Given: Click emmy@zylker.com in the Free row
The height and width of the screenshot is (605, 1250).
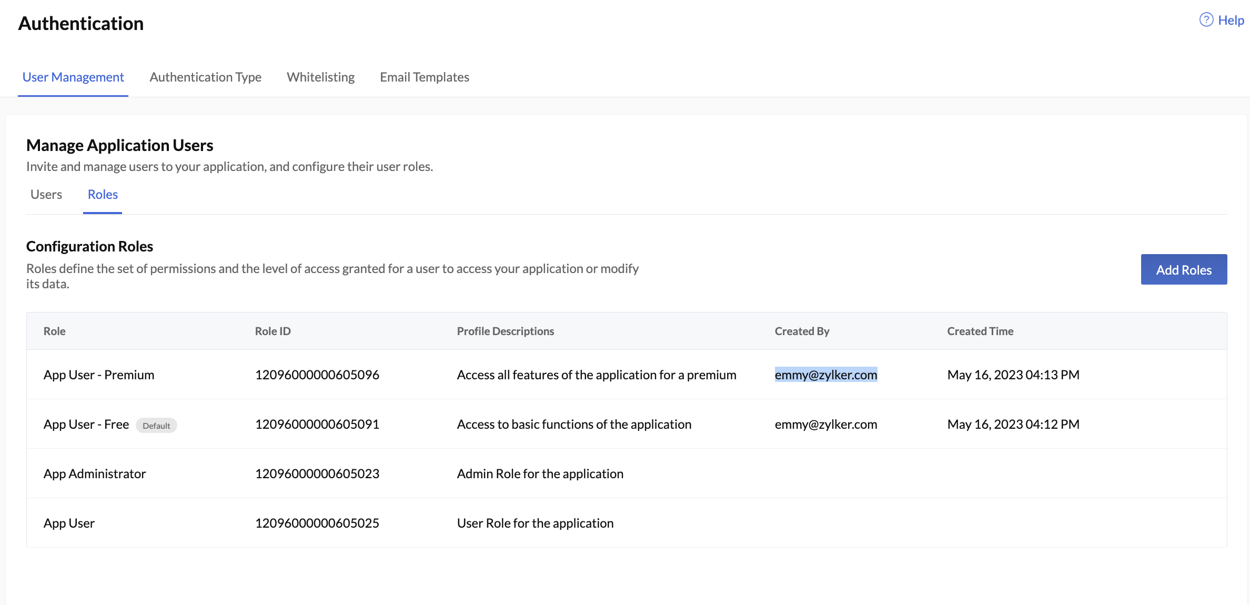Looking at the screenshot, I should coord(826,425).
